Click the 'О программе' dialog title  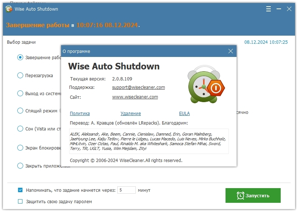[x=77, y=51]
